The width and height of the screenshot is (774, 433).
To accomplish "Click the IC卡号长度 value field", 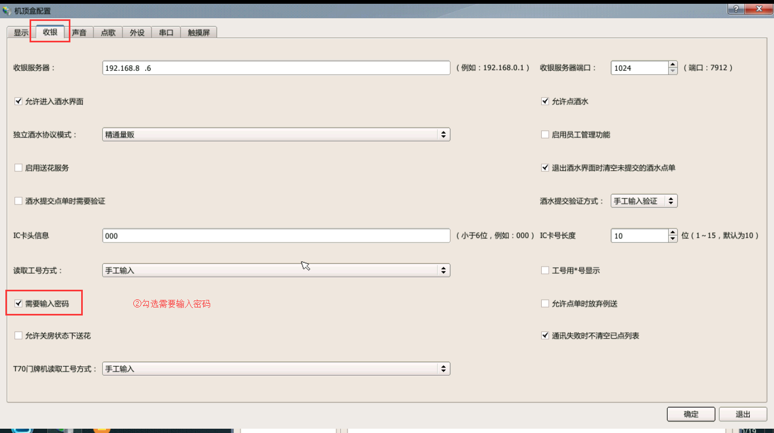I will click(640, 236).
